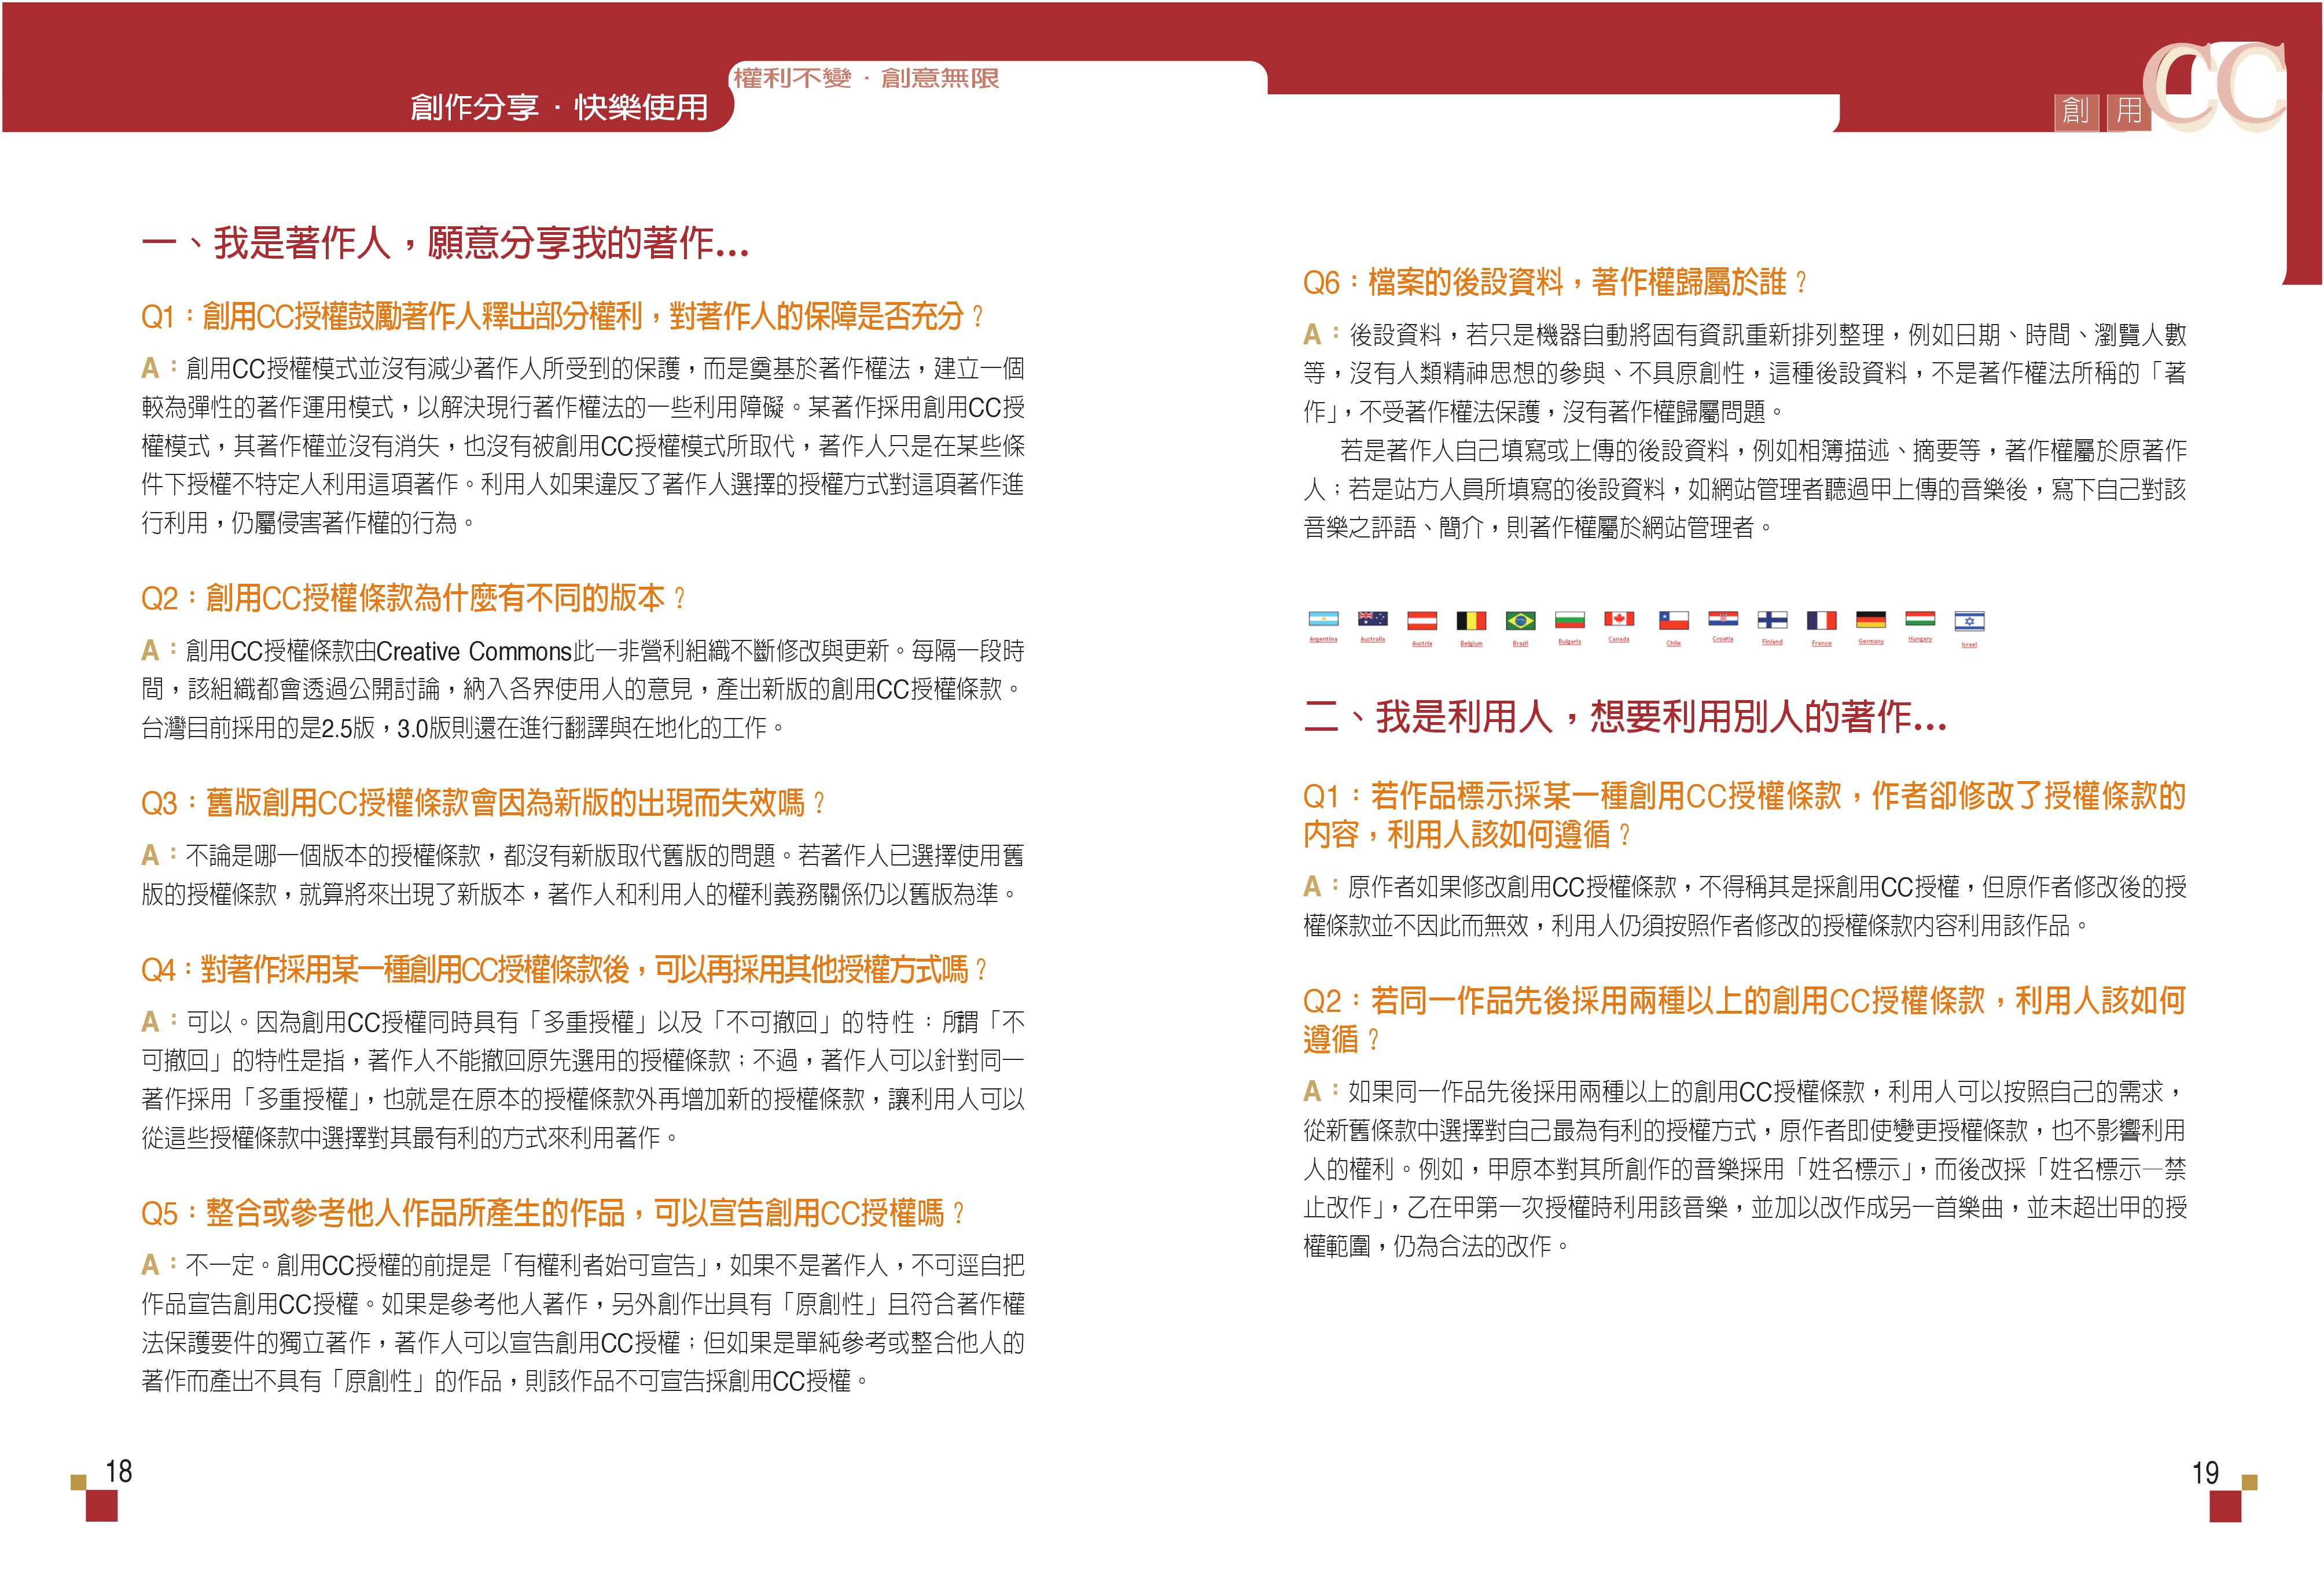Viewport: 2324px width, 1572px height.
Task: Select the 創作分享．快樂使用 header tab
Action: (x=559, y=107)
